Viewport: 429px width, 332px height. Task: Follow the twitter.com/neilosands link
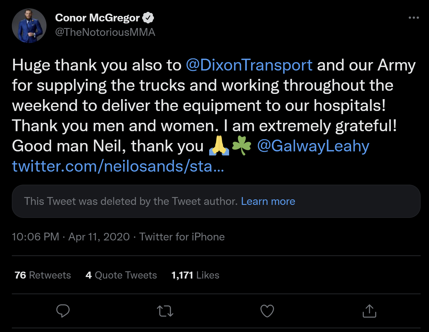click(118, 166)
